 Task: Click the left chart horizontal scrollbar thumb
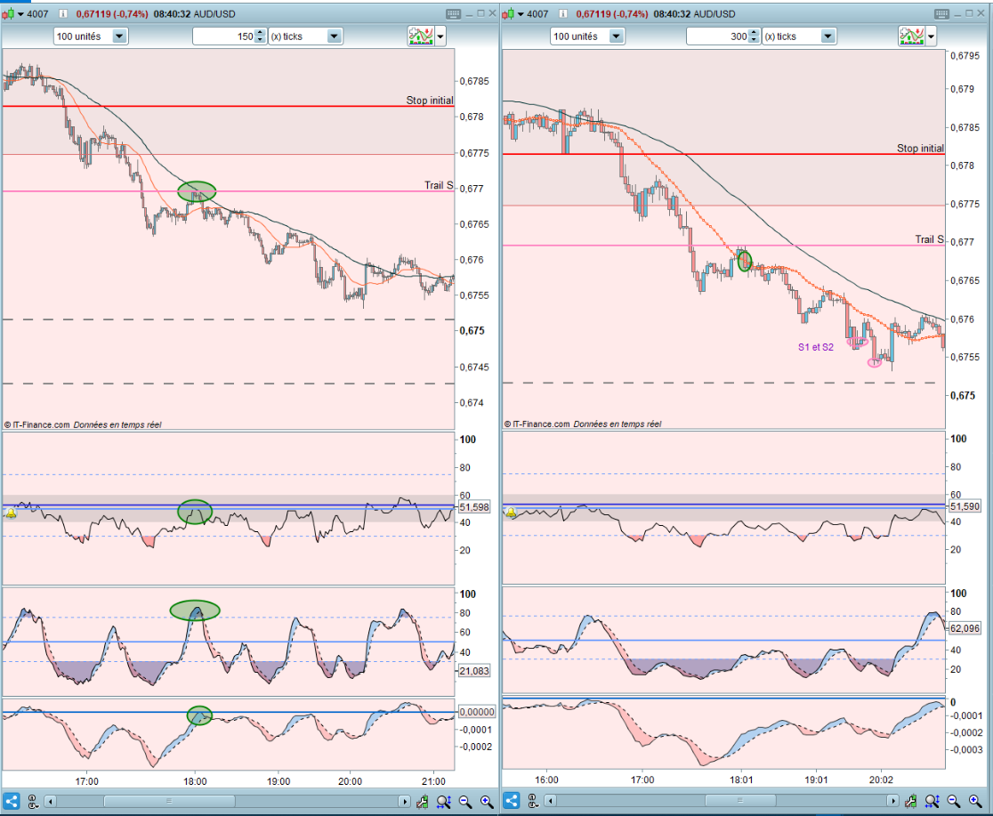(169, 802)
